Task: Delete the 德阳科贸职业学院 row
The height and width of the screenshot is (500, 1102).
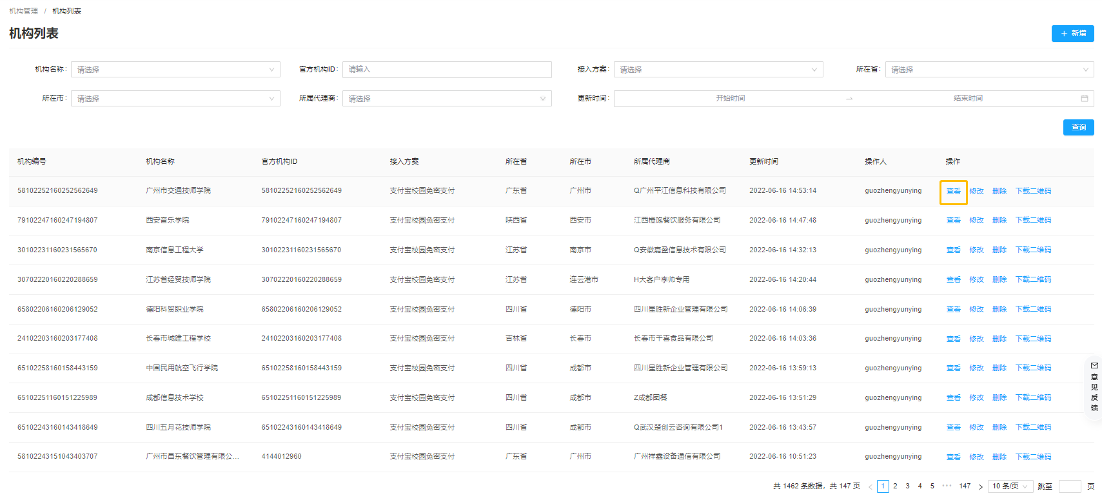Action: click(x=999, y=310)
